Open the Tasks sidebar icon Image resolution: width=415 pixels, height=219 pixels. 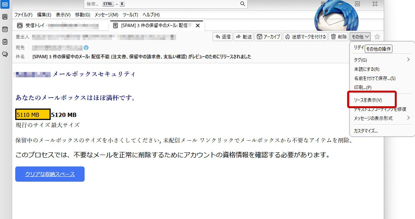tap(5, 42)
